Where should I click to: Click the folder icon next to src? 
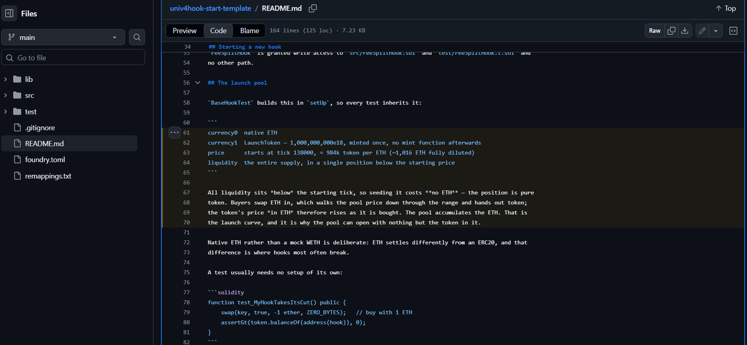pos(17,95)
